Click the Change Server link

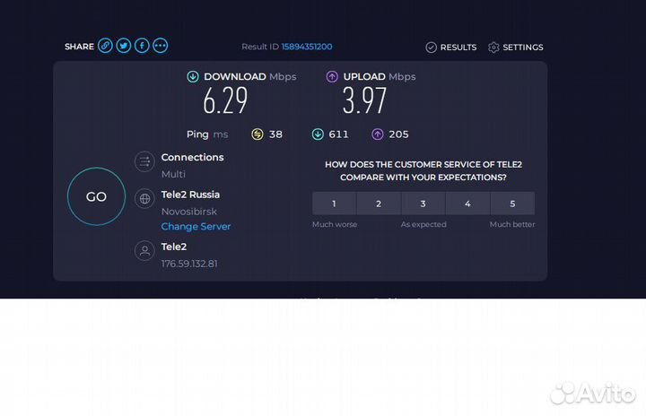tap(196, 227)
